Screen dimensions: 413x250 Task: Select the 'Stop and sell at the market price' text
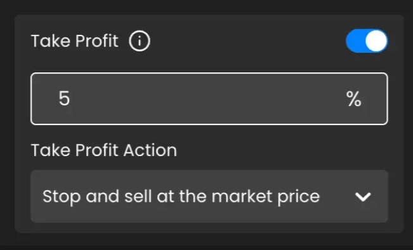click(x=181, y=197)
